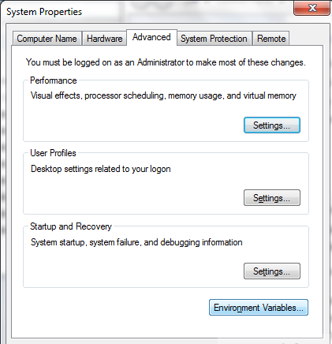Click the System Properties title bar text

(x=44, y=12)
